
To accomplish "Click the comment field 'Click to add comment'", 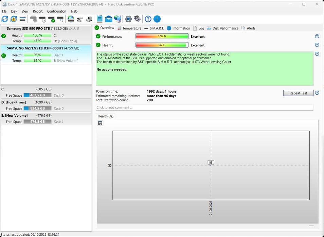I will point(204,107).
